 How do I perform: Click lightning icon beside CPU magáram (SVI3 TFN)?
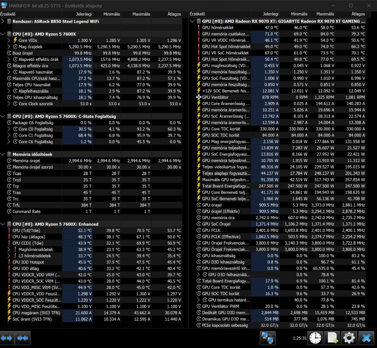(9, 313)
